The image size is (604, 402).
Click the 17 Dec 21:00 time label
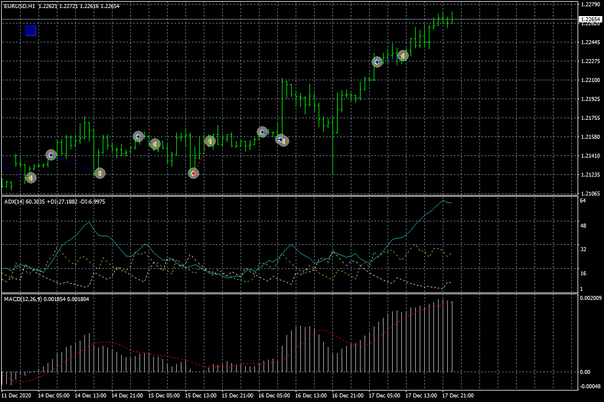click(458, 396)
